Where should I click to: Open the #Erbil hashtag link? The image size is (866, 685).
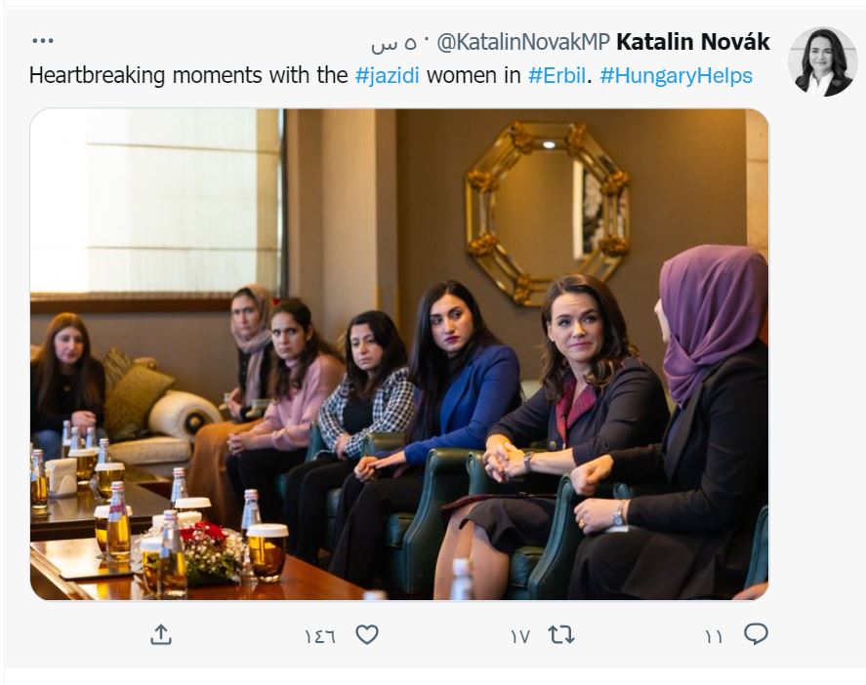click(557, 75)
